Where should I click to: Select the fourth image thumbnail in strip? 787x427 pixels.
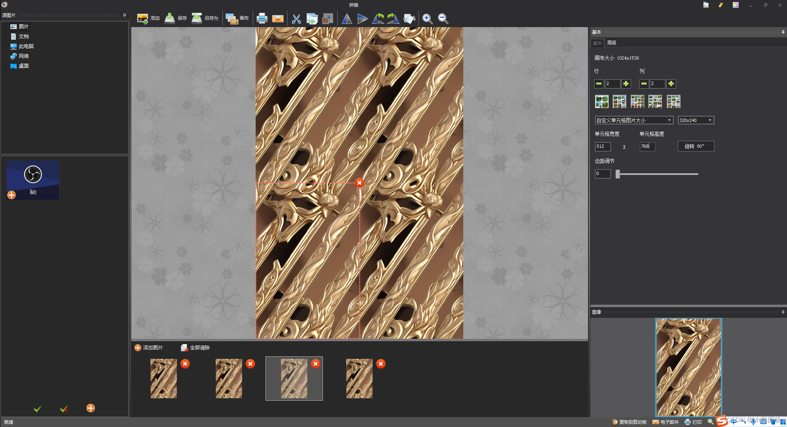click(359, 379)
